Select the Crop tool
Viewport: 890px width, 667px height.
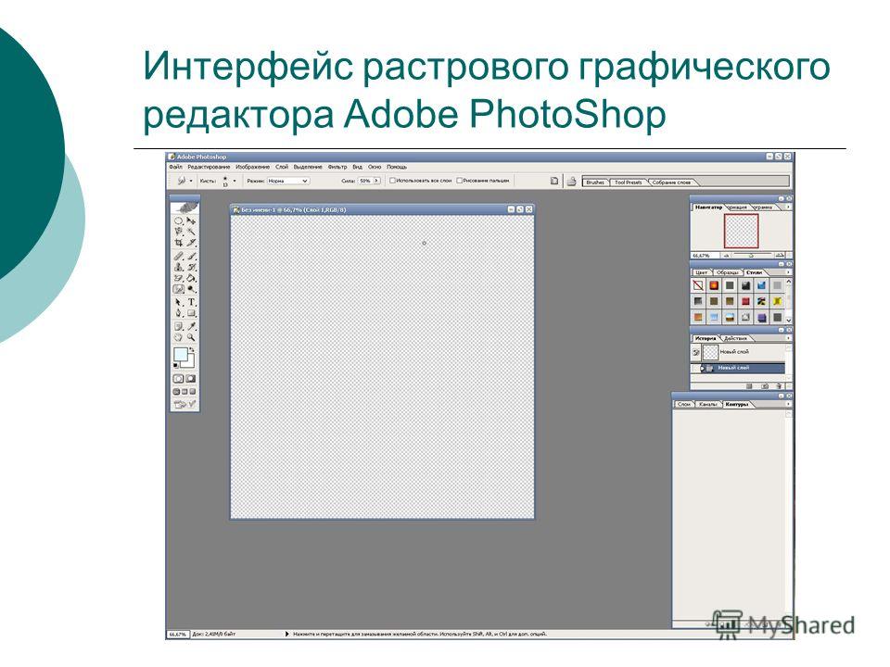pyautogui.click(x=178, y=243)
